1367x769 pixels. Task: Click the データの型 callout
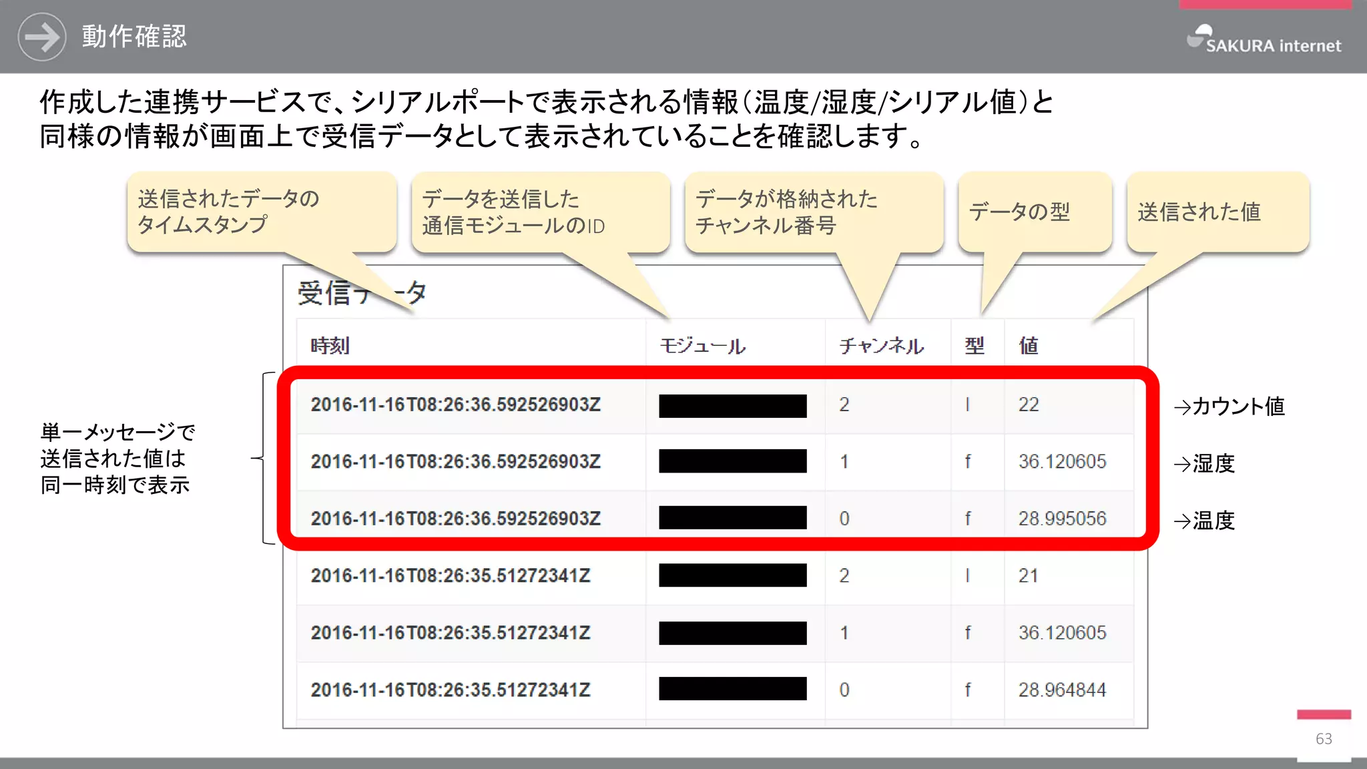[x=1035, y=212]
